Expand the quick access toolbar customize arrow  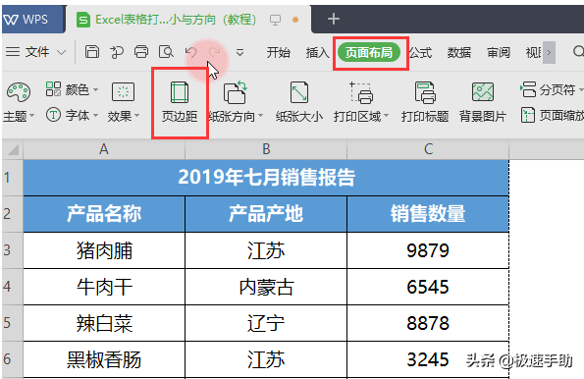[239, 53]
